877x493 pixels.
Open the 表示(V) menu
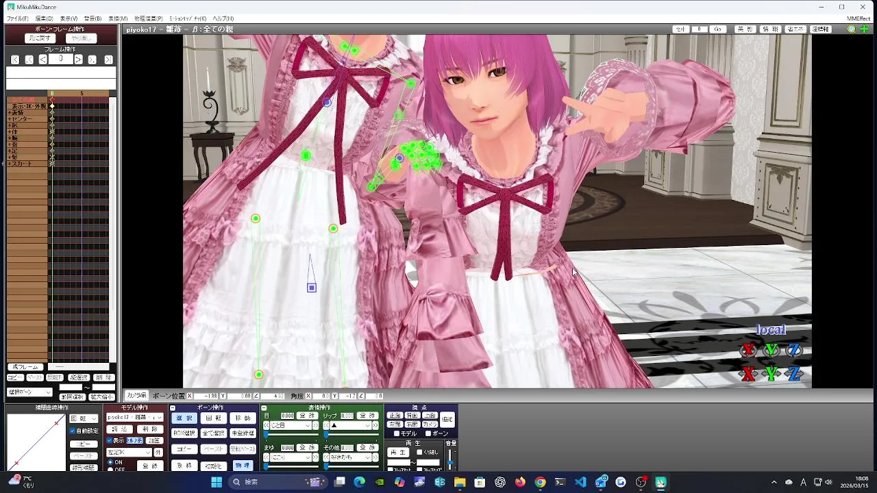69,18
